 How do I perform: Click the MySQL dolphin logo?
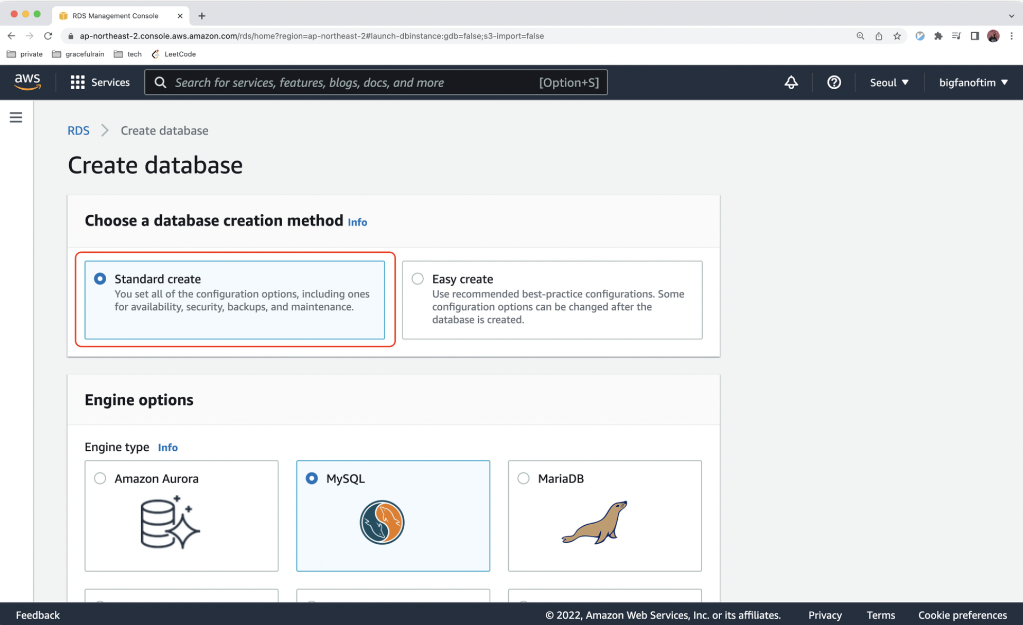(382, 522)
